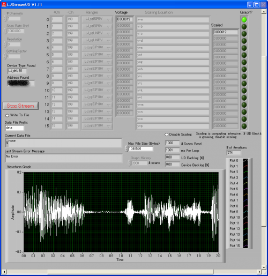Open the Ranges dropdown for channel 3
The width and height of the screenshot is (268, 276).
coord(97,41)
